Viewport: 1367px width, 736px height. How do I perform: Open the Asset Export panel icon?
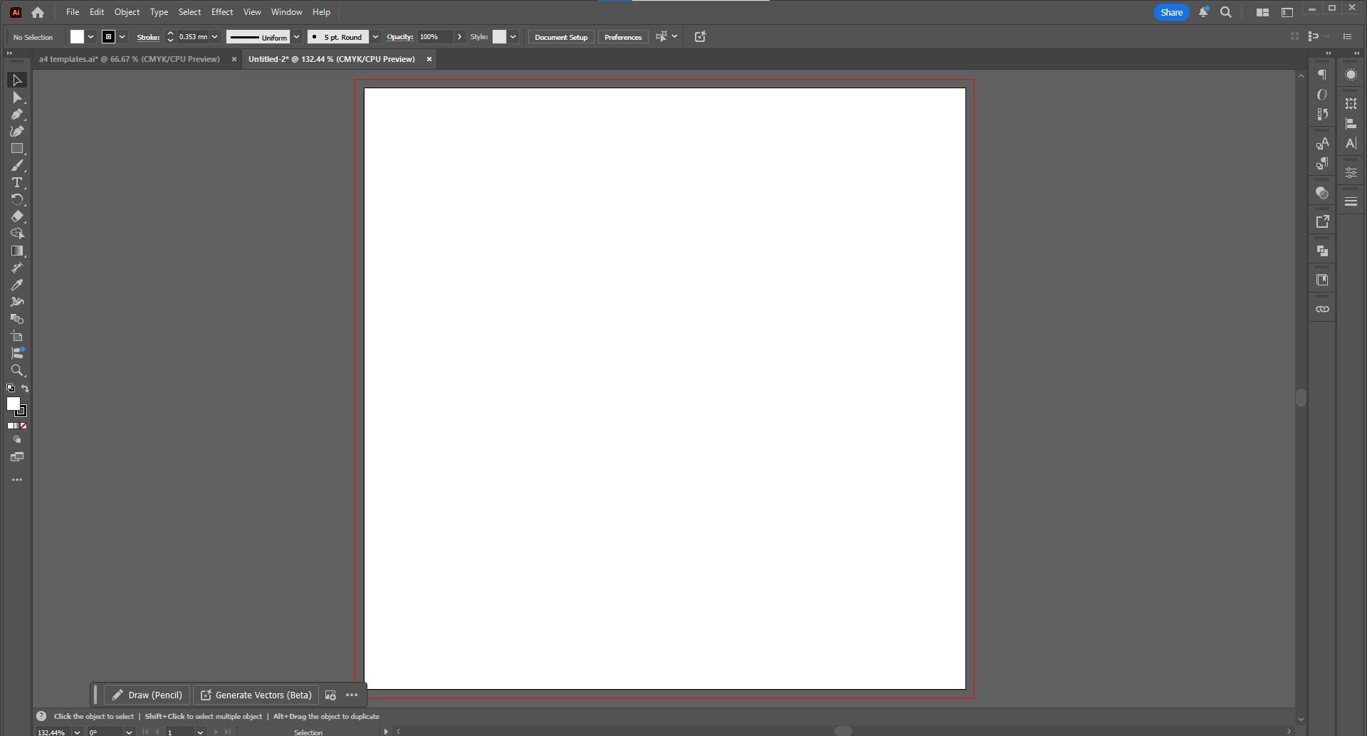click(x=1322, y=222)
